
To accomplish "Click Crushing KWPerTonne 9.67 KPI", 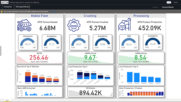I will (90, 58).
